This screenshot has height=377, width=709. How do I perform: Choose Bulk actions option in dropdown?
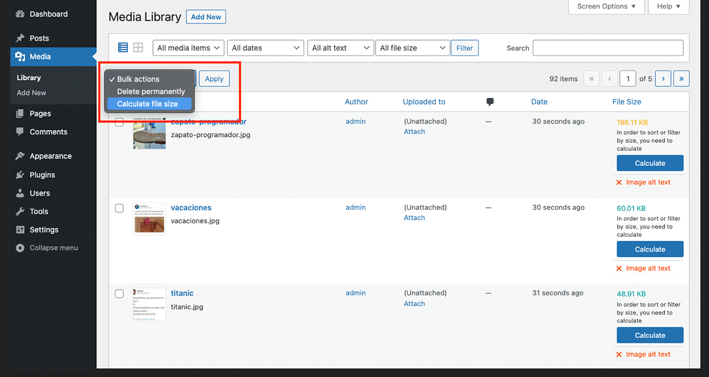tap(150, 79)
